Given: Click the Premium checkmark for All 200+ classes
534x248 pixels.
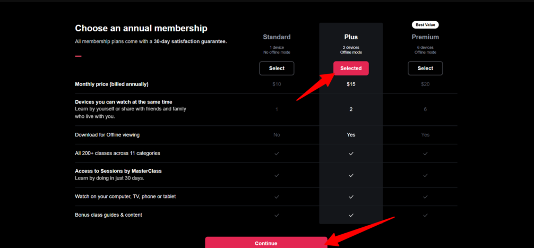Looking at the screenshot, I should [x=425, y=153].
